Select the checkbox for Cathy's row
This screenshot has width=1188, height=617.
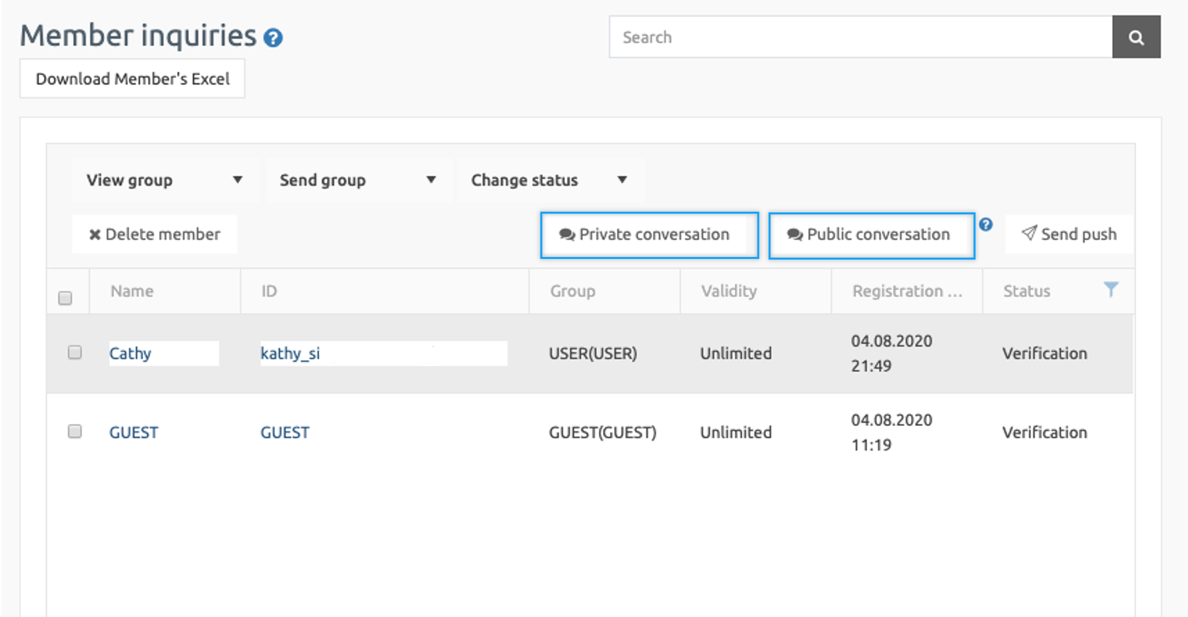pos(75,352)
